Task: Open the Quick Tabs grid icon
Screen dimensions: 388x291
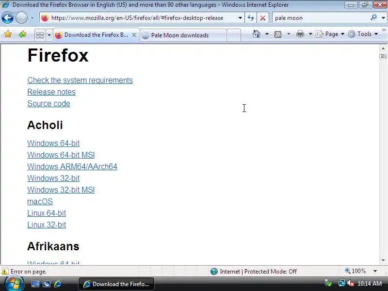Action: (40, 35)
